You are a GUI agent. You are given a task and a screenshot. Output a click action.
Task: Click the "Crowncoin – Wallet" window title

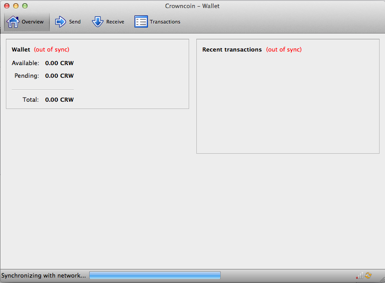tap(192, 6)
